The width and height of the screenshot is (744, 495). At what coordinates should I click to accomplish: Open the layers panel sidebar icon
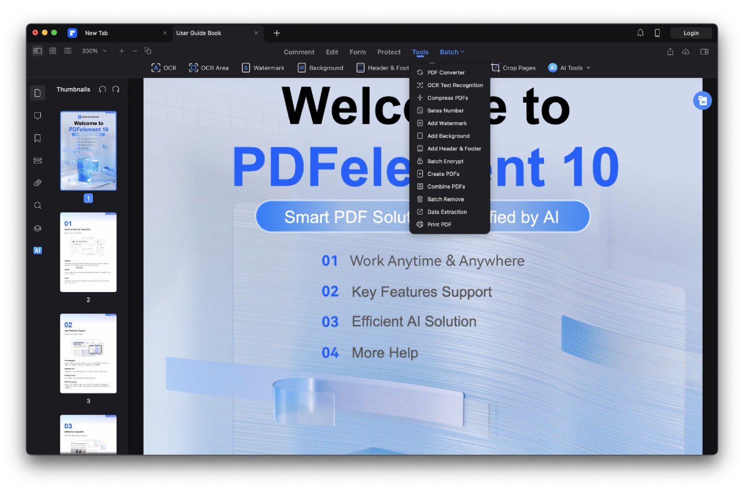tap(38, 228)
